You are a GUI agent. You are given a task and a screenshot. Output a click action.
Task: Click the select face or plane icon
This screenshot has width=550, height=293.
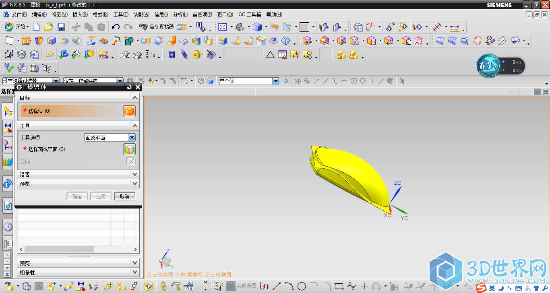point(129,149)
